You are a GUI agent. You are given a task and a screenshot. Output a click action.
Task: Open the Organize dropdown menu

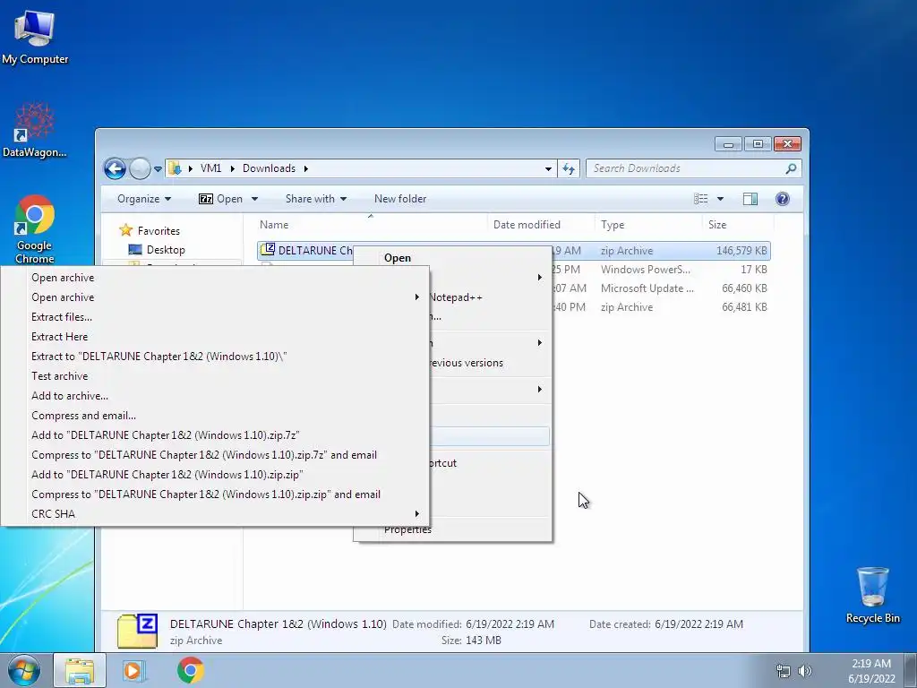pos(144,199)
